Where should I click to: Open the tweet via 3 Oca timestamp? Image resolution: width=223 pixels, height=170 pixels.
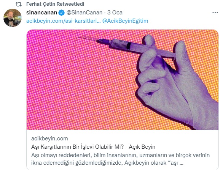click(115, 13)
